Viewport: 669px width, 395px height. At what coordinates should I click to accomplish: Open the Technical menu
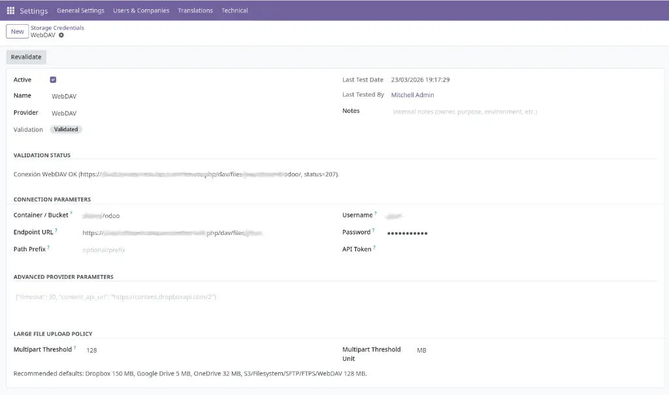(x=235, y=10)
